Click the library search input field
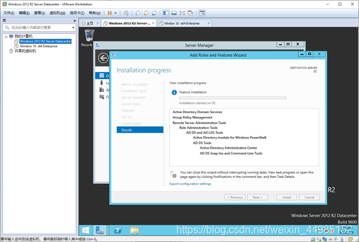This screenshot has height=242, width=359. (39, 28)
